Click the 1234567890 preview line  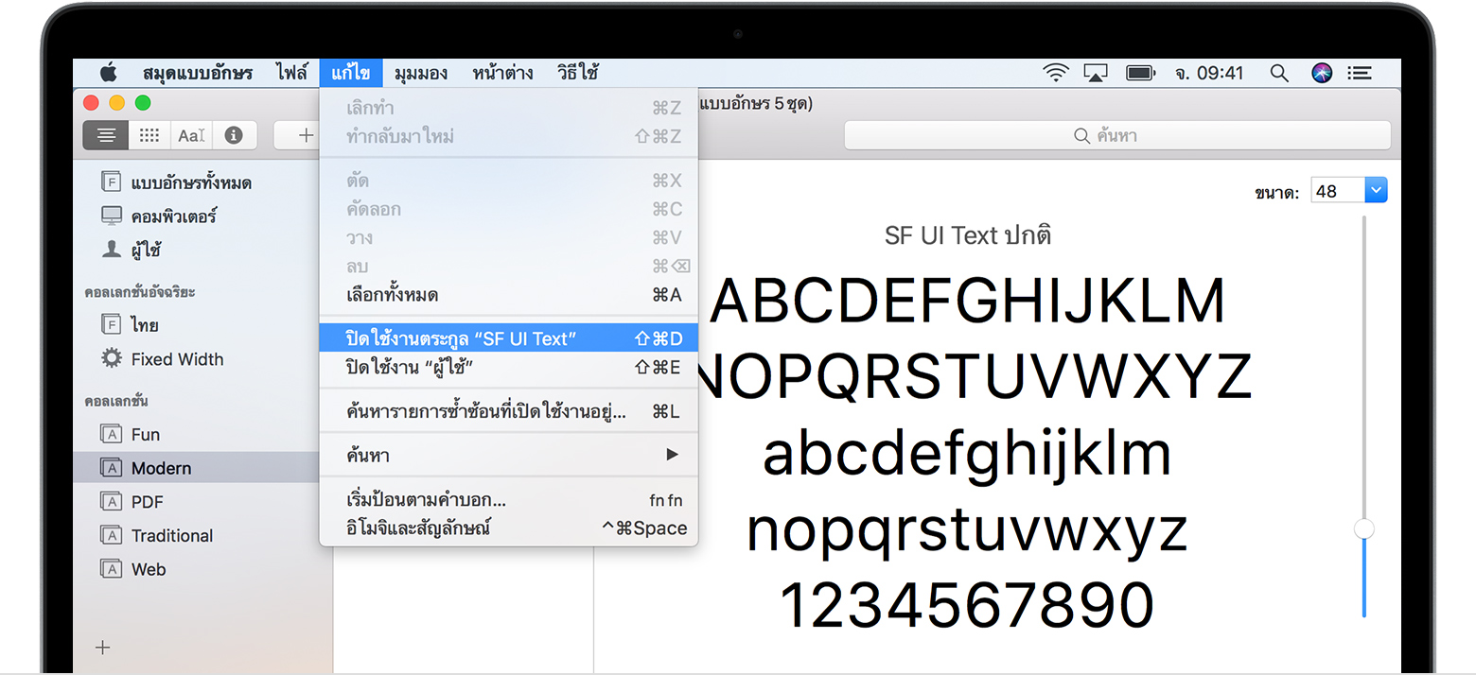click(966, 605)
